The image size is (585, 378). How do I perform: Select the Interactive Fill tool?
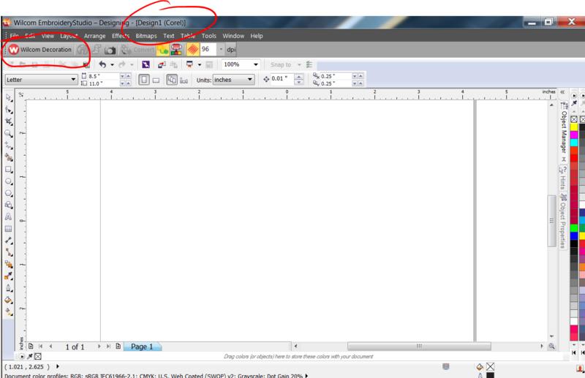point(8,312)
